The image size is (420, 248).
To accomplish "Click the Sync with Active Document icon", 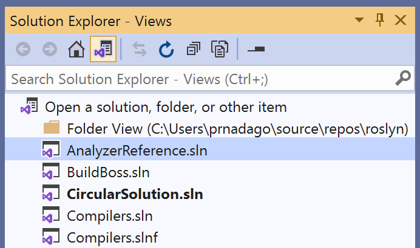I will 140,50.
